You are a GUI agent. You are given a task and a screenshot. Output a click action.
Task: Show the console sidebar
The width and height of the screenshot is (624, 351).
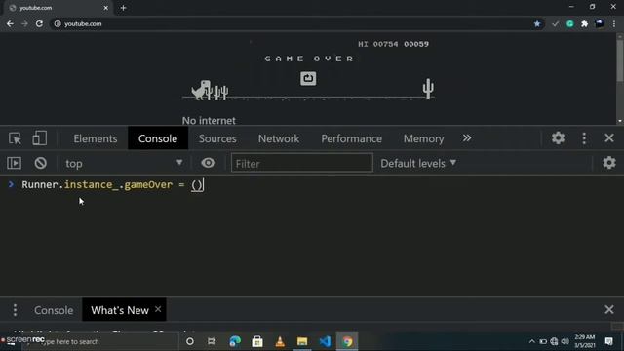15,163
